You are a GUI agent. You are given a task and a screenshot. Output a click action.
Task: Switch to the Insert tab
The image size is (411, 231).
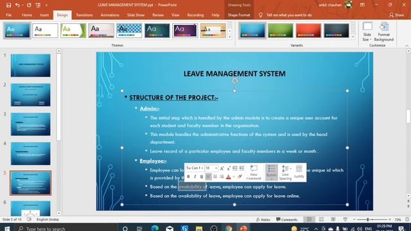click(x=44, y=15)
